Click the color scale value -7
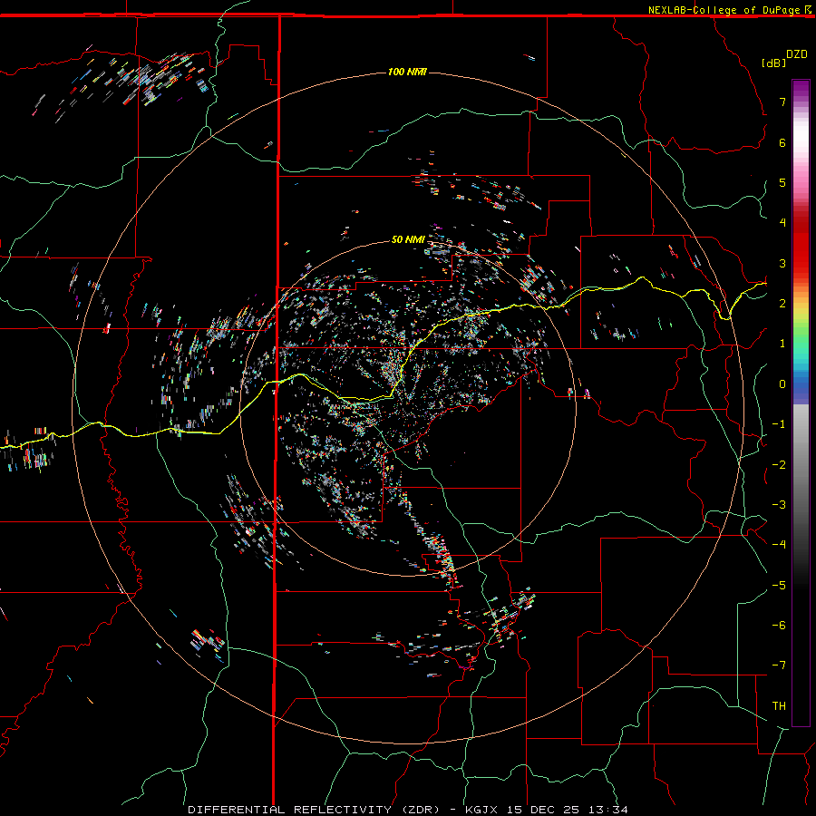The image size is (816, 816). point(779,665)
